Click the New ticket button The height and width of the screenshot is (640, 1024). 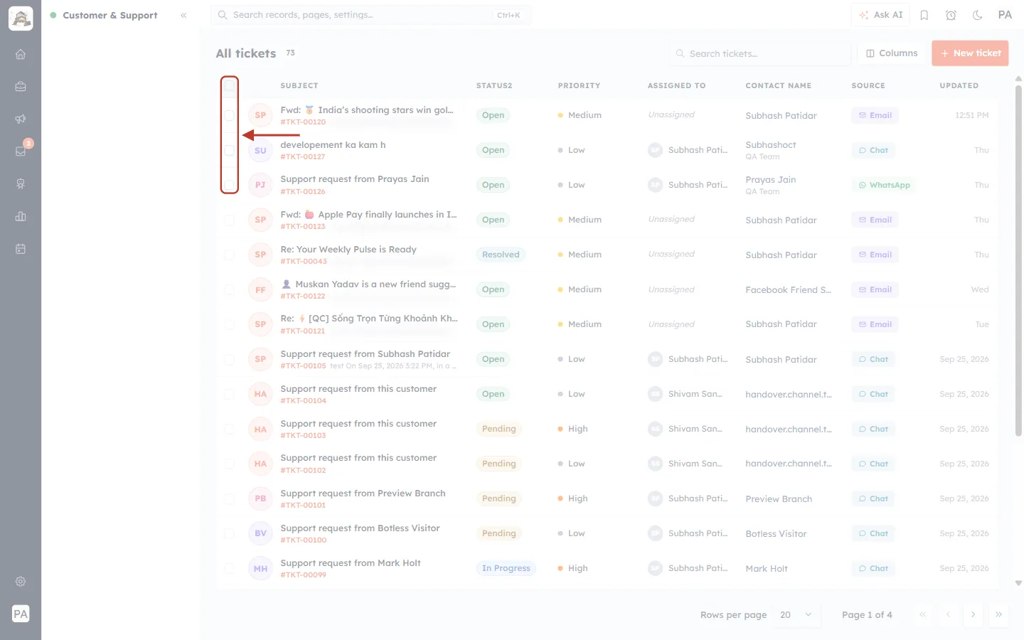click(x=970, y=53)
